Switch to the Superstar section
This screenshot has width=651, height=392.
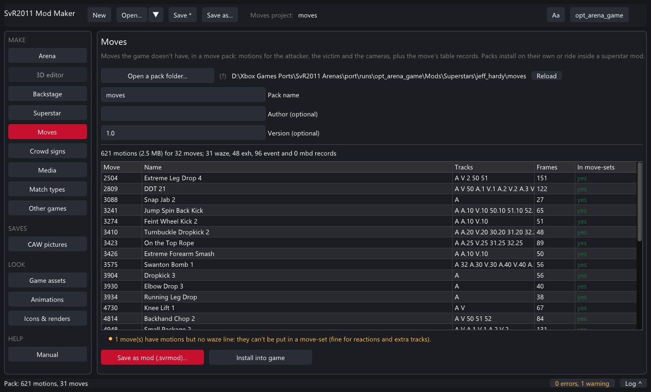click(47, 113)
